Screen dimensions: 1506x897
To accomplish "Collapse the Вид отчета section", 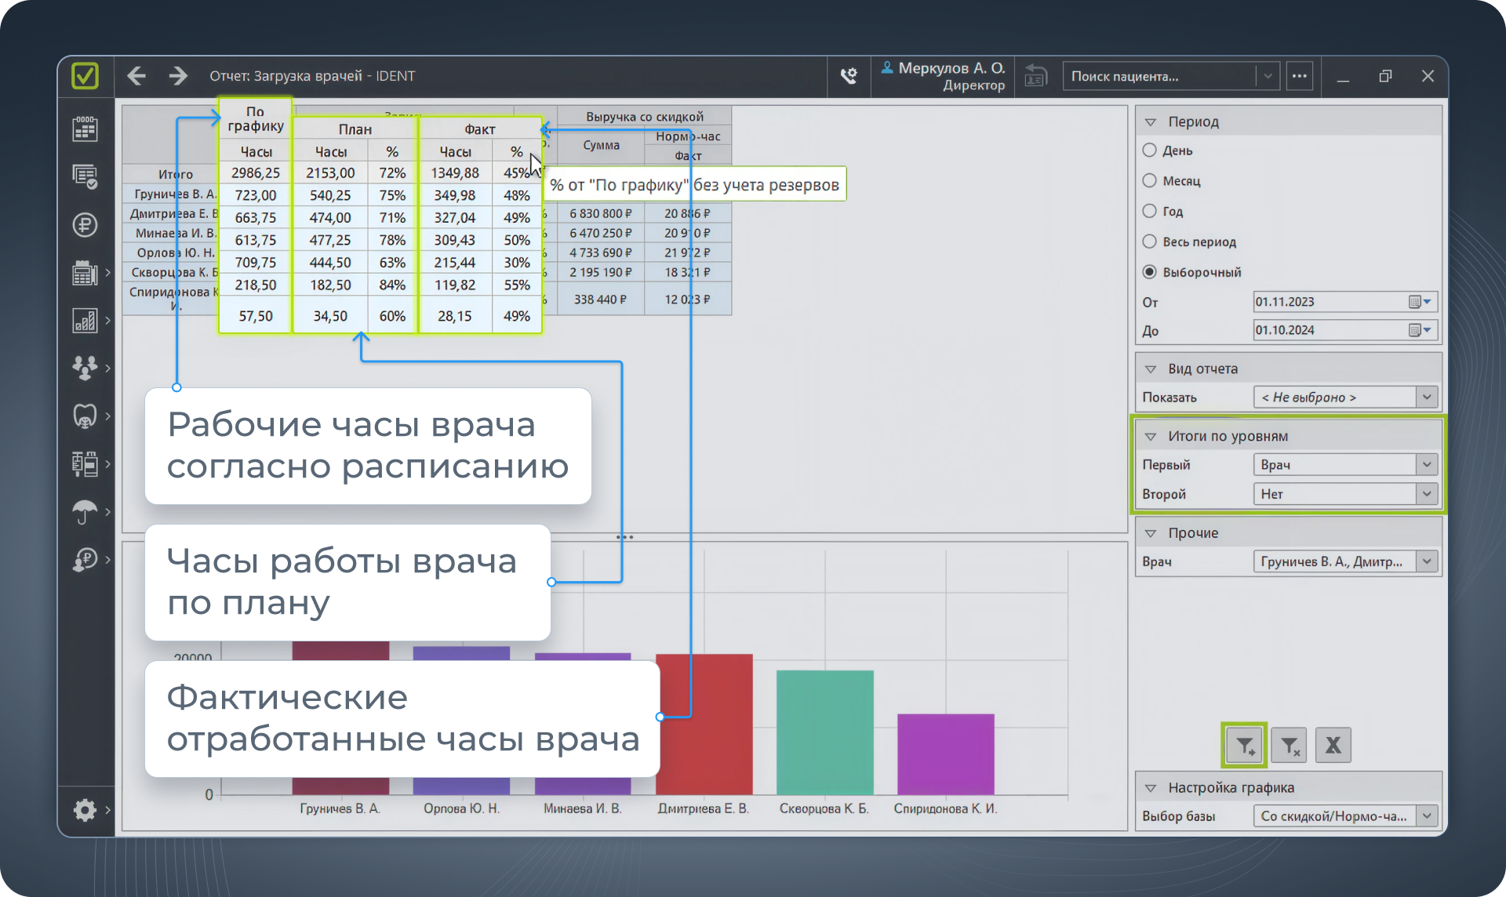I will (x=1151, y=369).
